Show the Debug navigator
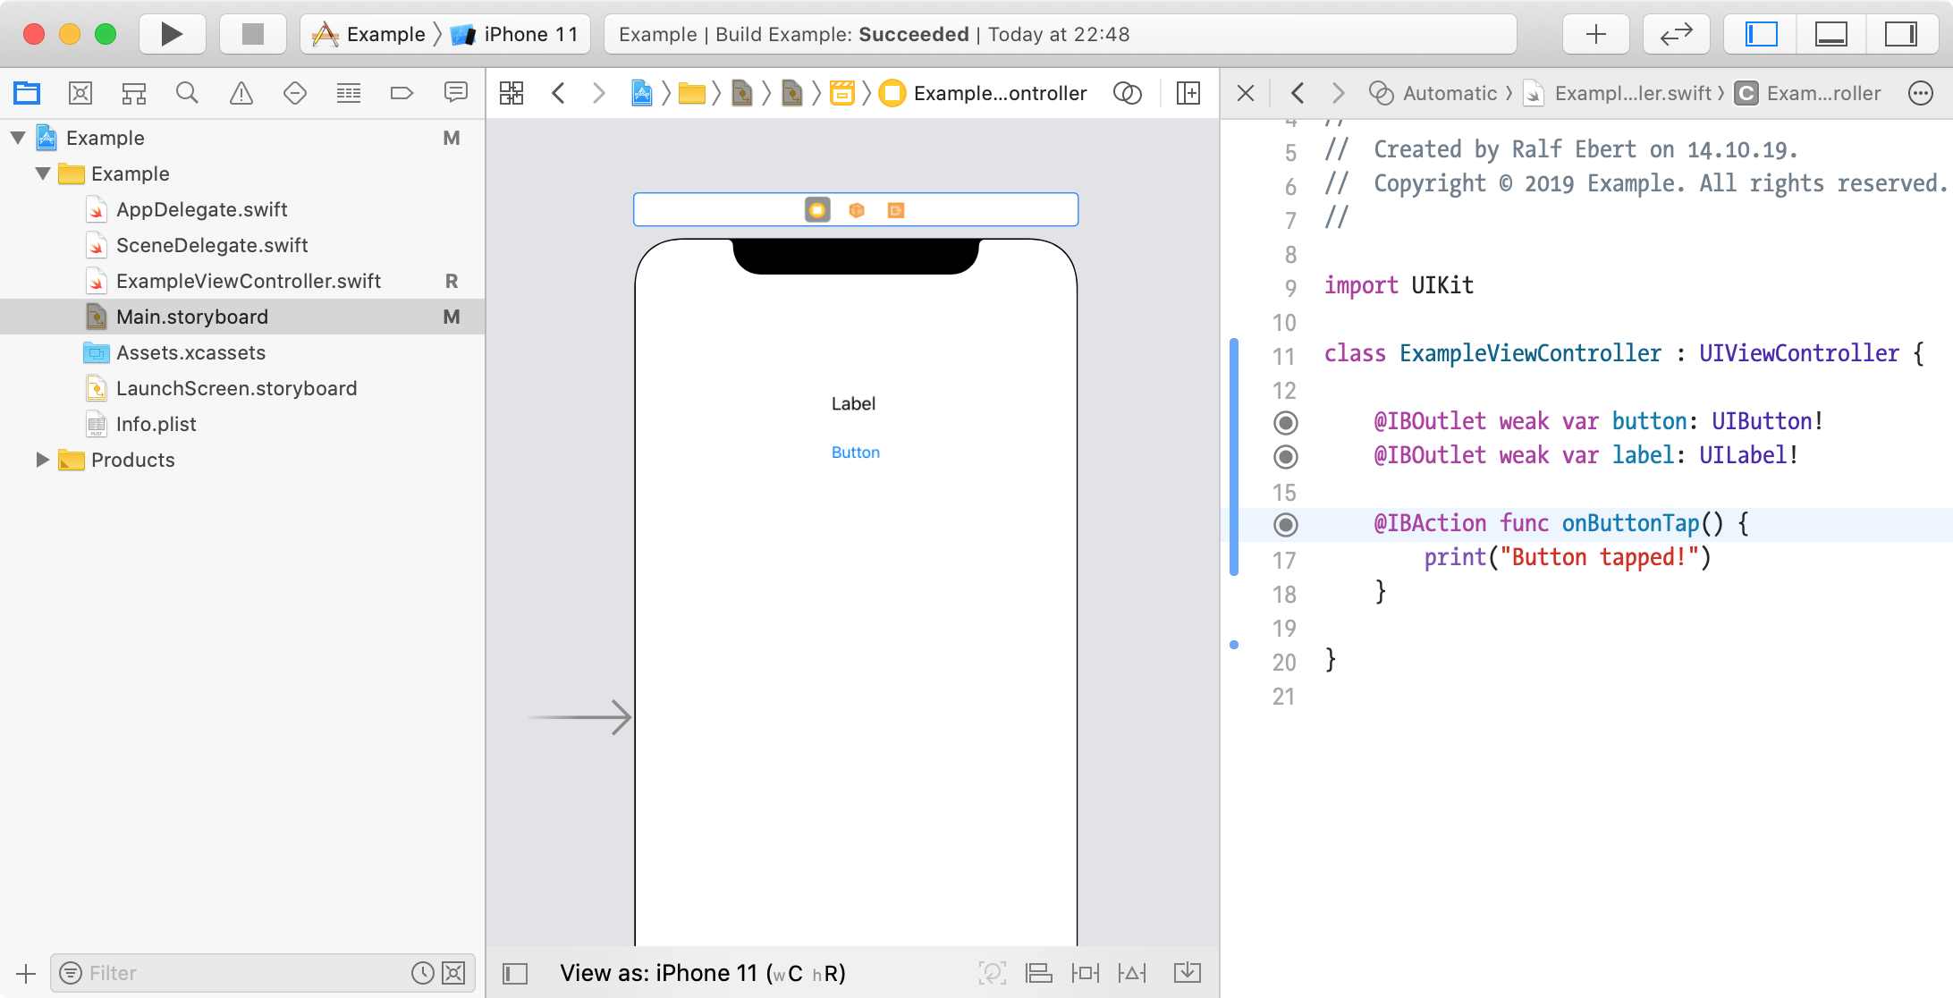The height and width of the screenshot is (998, 1953). point(349,92)
